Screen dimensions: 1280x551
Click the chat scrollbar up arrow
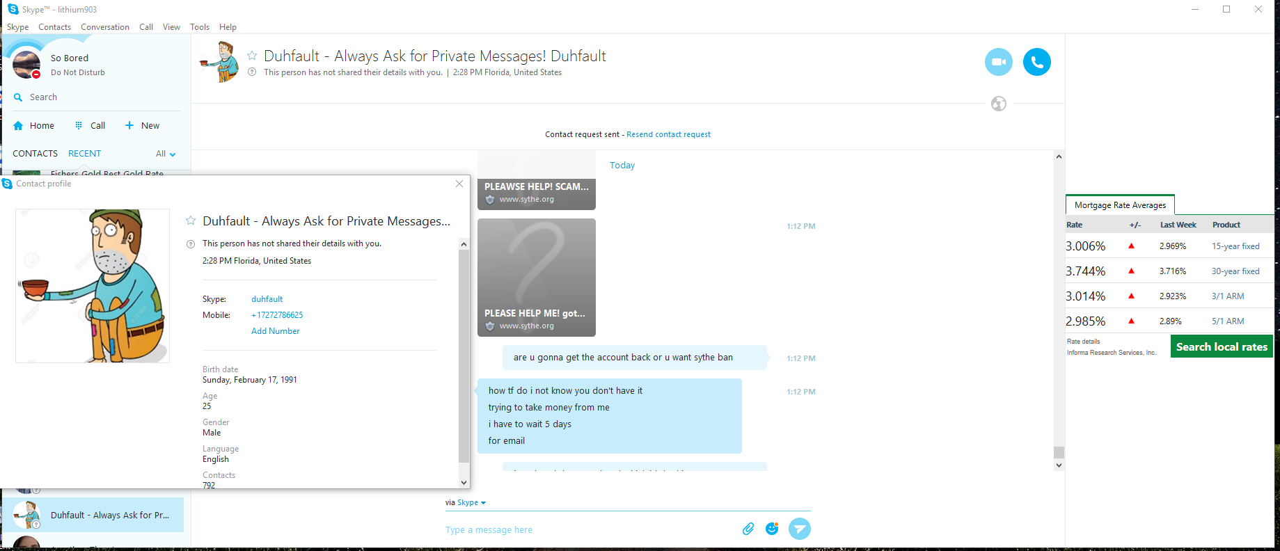[1059, 157]
